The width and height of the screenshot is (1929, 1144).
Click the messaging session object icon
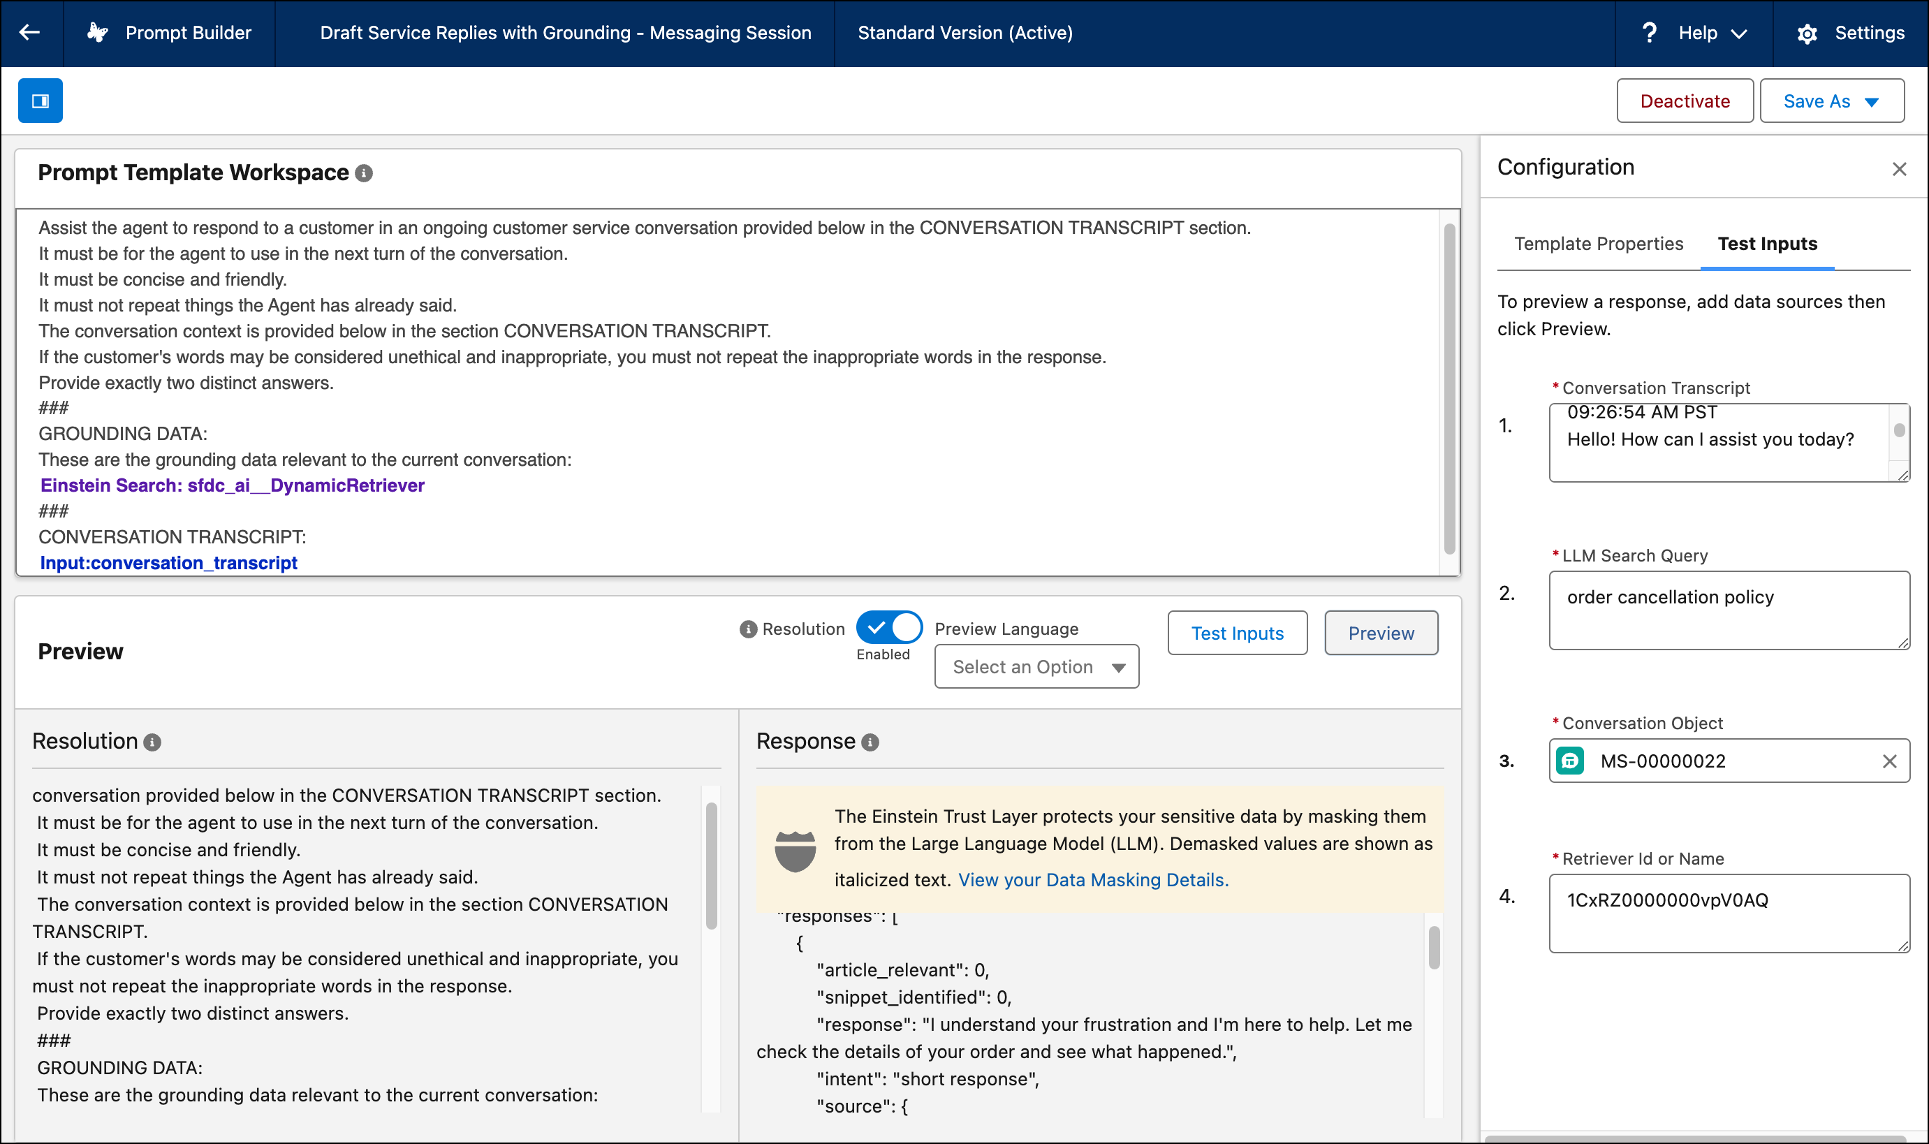click(1570, 761)
